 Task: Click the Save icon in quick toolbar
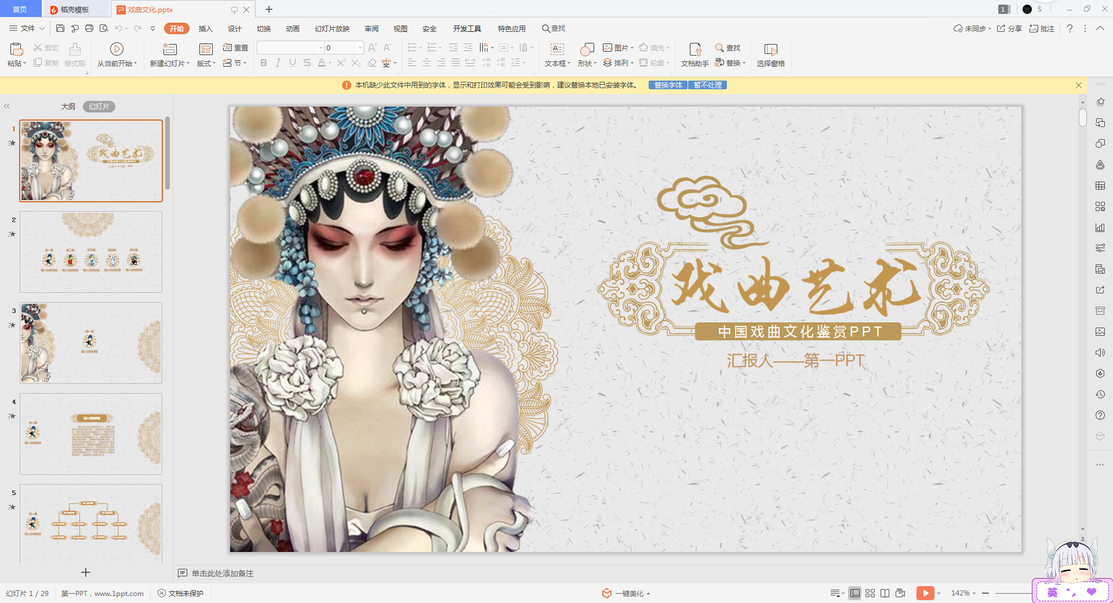tap(60, 28)
